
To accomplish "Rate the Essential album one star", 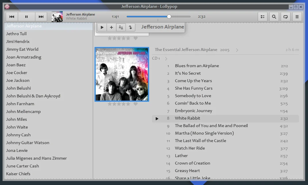I will (x=109, y=104).
